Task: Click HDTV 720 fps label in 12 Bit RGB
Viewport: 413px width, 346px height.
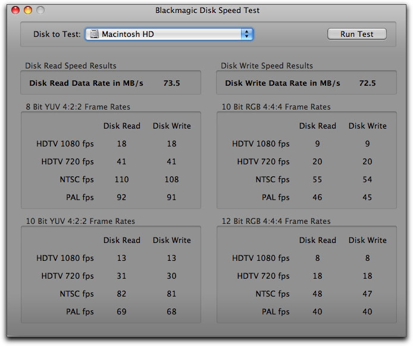Action: tap(263, 276)
